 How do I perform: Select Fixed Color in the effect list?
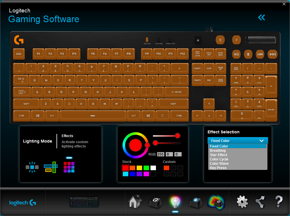[238, 146]
